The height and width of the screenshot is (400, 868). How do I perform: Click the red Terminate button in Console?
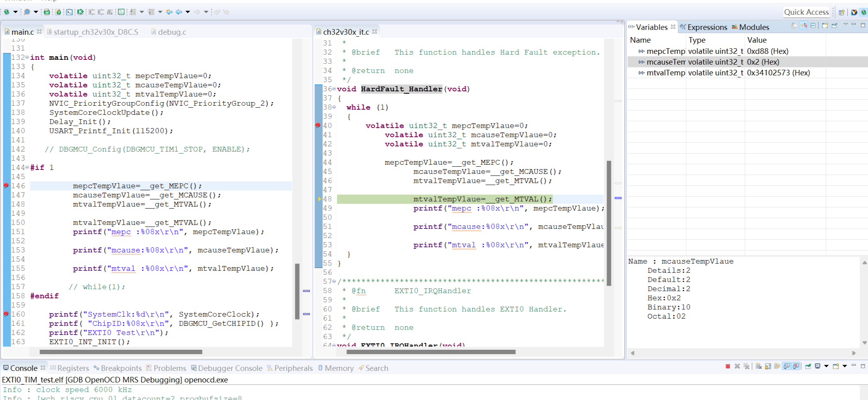point(728,366)
